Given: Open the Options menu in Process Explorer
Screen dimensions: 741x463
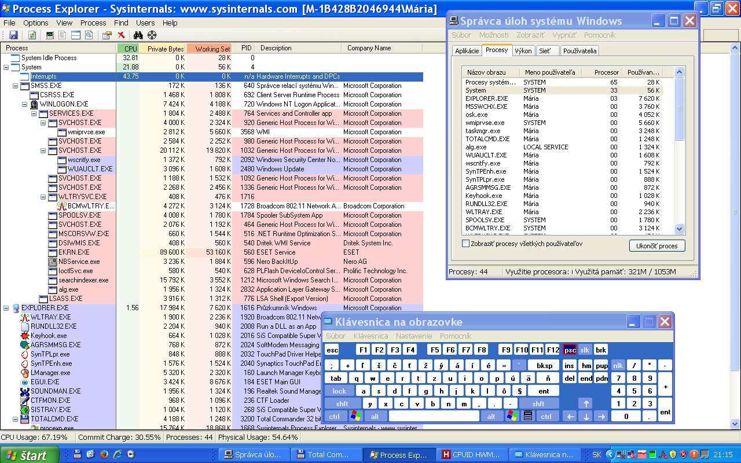Looking at the screenshot, I should coord(36,23).
